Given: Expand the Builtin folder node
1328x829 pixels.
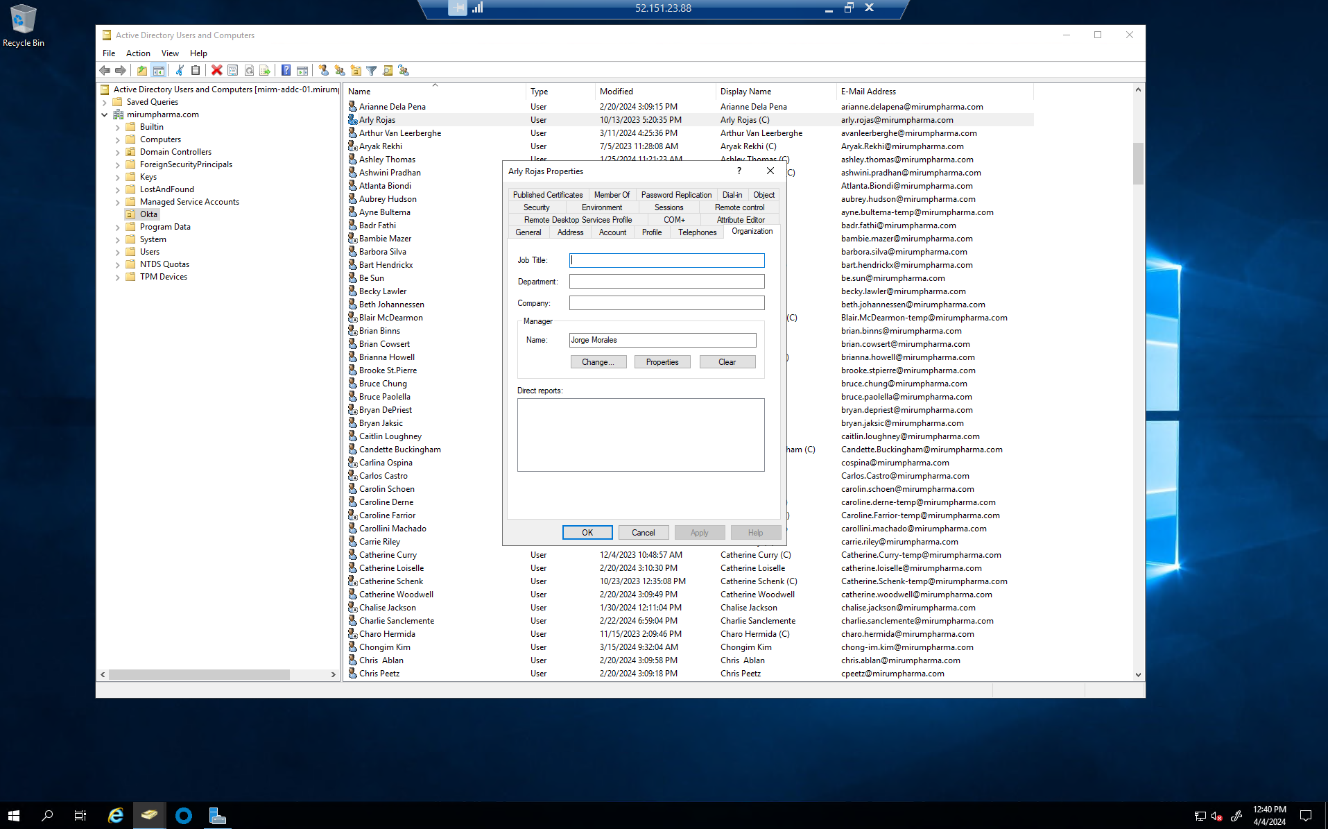Looking at the screenshot, I should [x=118, y=127].
